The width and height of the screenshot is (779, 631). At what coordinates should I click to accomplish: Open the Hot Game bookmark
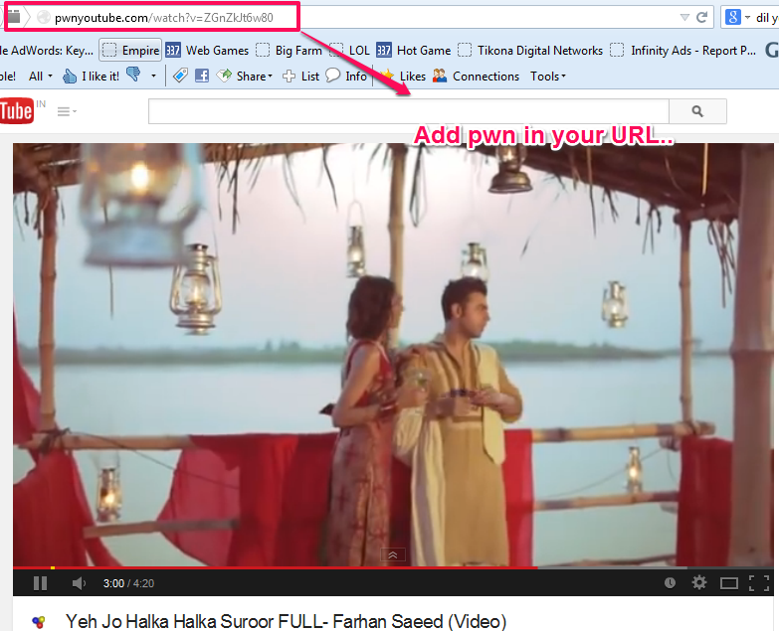413,50
